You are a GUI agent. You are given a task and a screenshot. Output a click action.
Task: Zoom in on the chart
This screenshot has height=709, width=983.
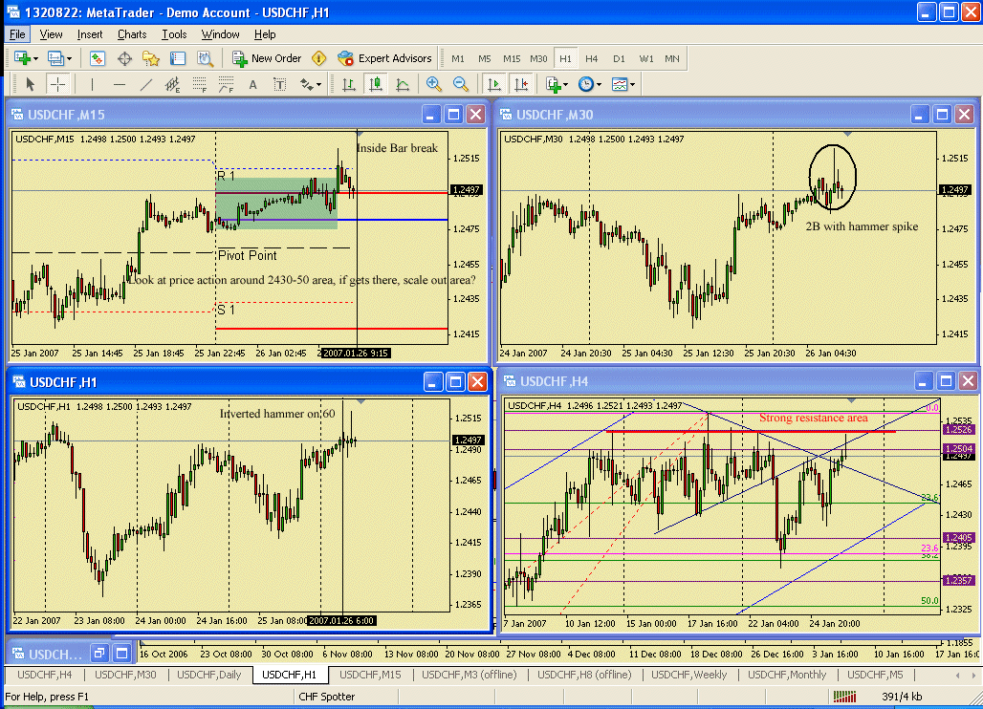433,84
